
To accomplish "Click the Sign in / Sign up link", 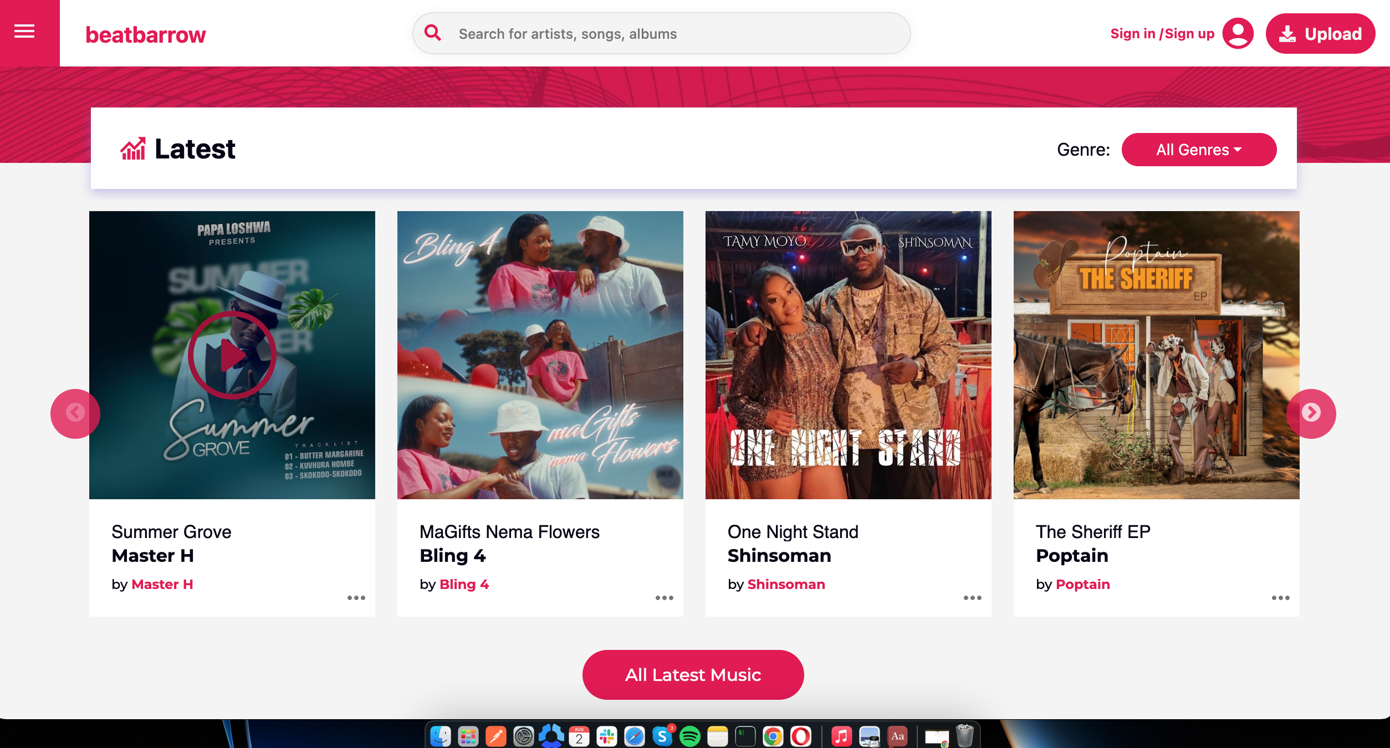I will pyautogui.click(x=1162, y=34).
